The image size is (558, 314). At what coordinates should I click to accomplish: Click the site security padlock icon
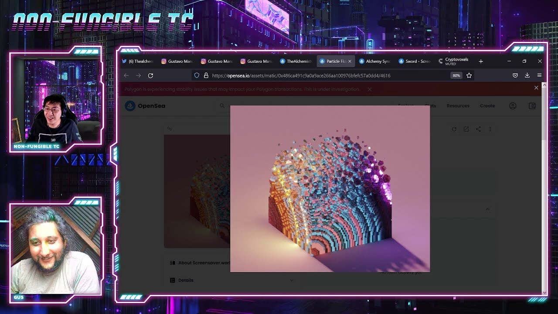206,75
